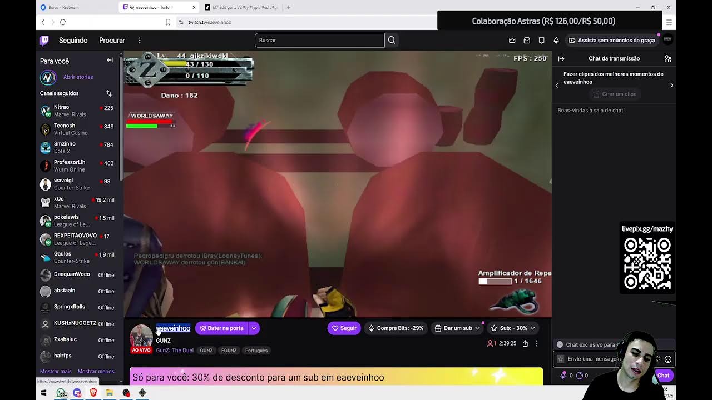Open the browser hamburger menu
The width and height of the screenshot is (712, 400).
669,22
